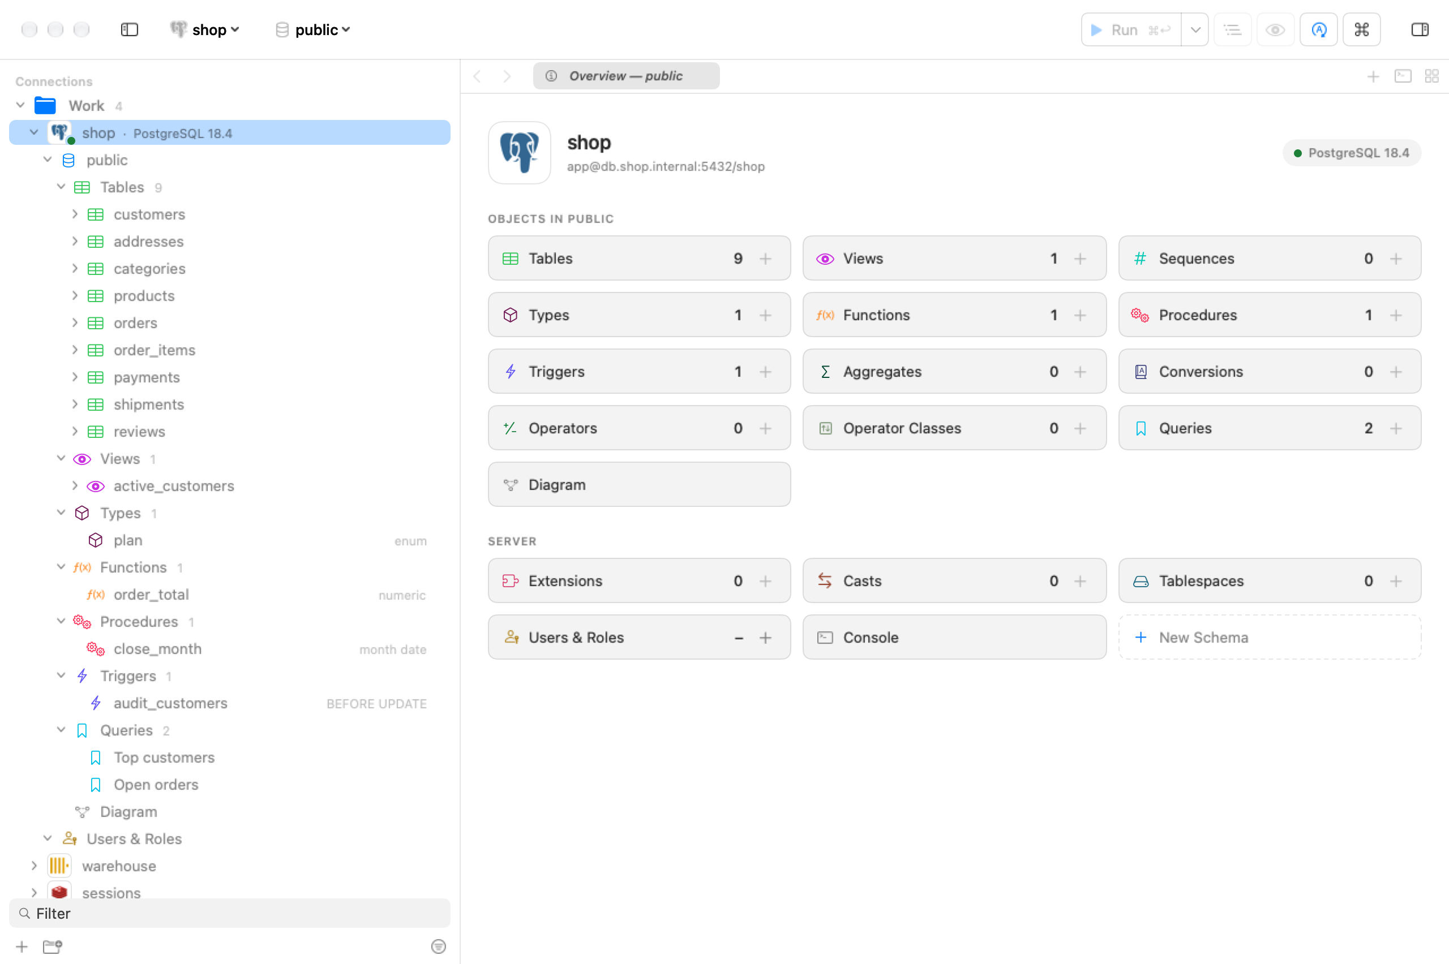Expand active_customers view chevron

click(74, 486)
